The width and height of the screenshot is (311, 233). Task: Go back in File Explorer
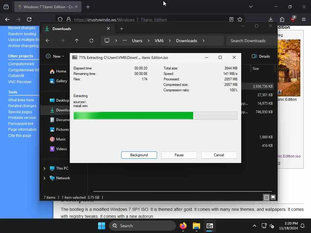pyautogui.click(x=48, y=41)
